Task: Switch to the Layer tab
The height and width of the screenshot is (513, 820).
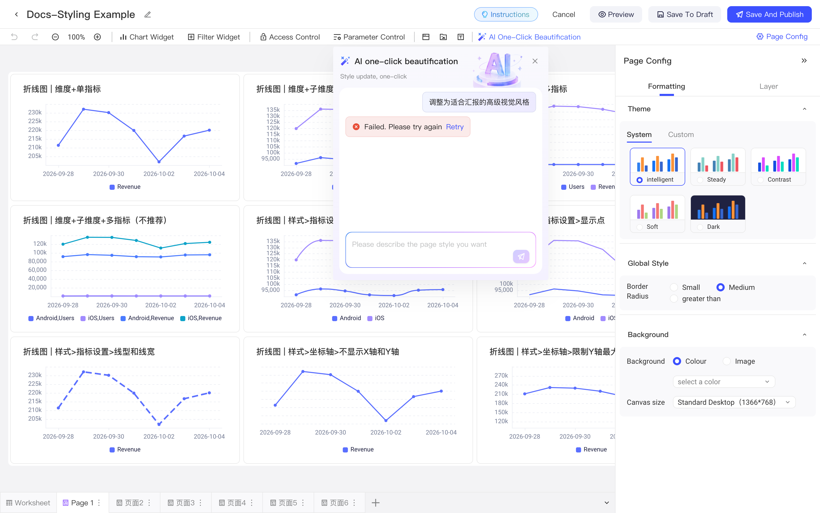Action: [x=768, y=86]
